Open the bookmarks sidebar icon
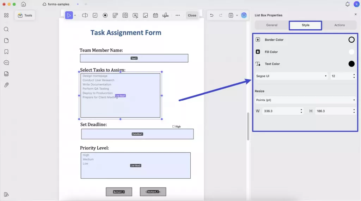The width and height of the screenshot is (361, 201). (6, 52)
